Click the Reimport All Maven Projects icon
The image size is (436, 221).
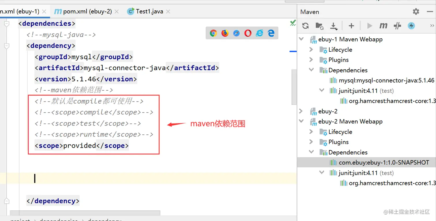click(305, 26)
